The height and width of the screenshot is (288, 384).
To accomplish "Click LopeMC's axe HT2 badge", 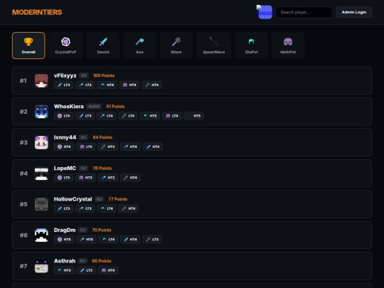I will tap(108, 178).
